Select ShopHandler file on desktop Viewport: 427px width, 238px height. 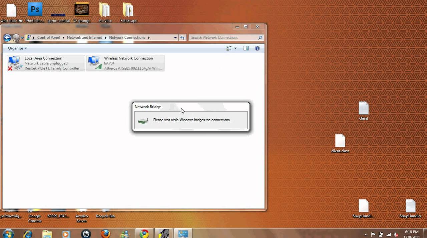coord(410,209)
